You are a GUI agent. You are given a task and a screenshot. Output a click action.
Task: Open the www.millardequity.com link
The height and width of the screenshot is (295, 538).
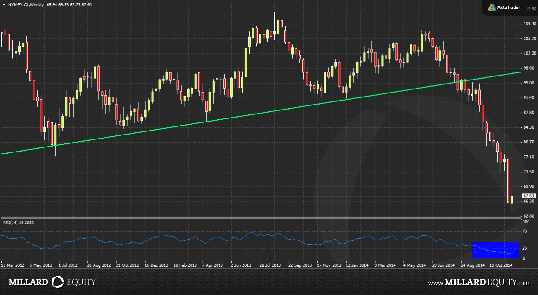(479, 282)
